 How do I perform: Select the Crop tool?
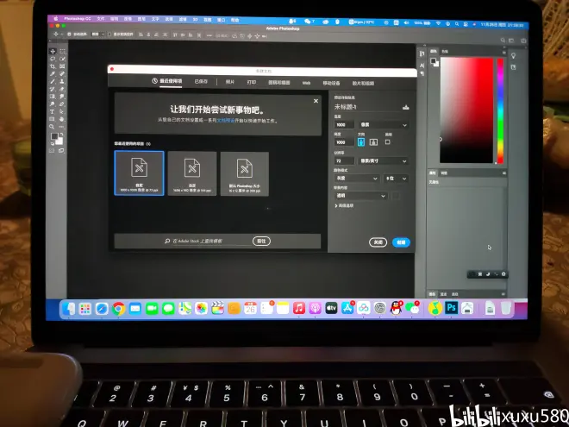53,66
